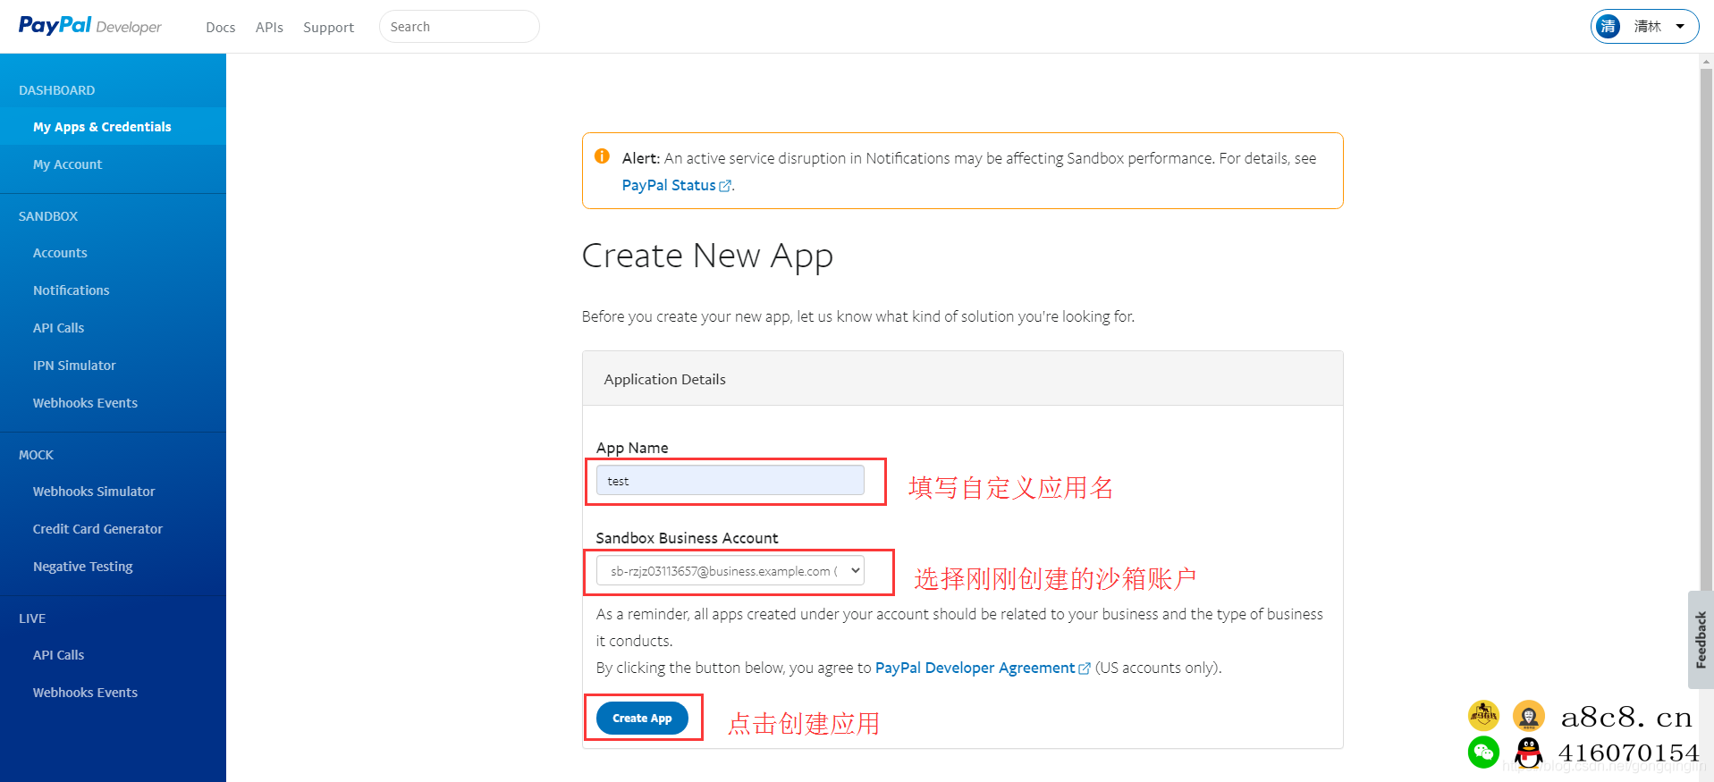
Task: Click the App Name input field
Action: tap(730, 480)
